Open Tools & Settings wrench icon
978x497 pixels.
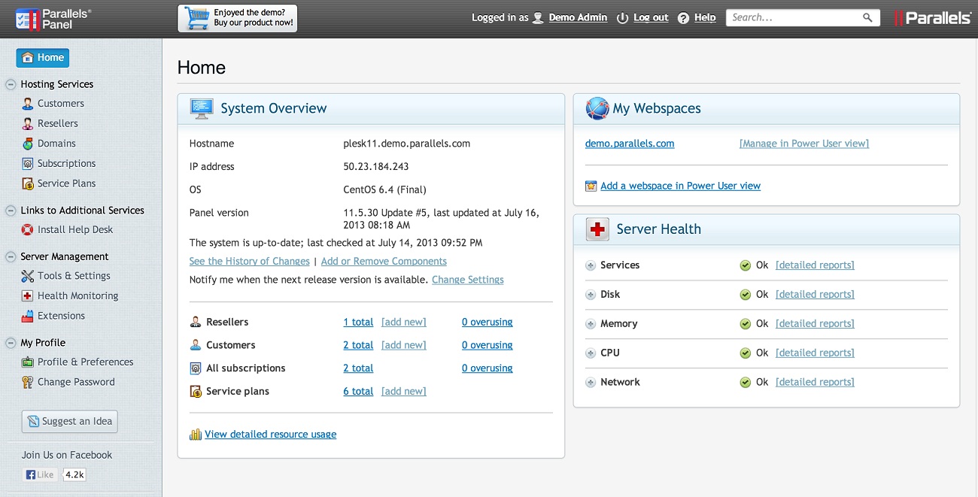28,276
